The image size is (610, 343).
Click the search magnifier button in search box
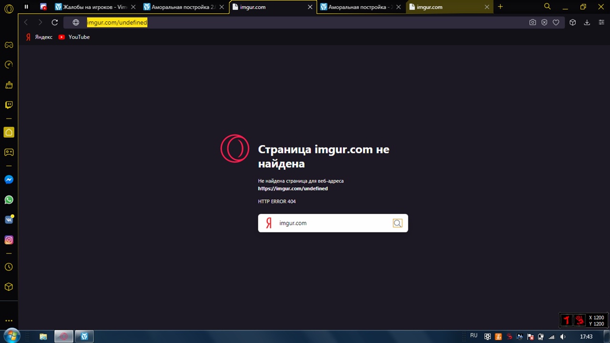[x=397, y=223]
